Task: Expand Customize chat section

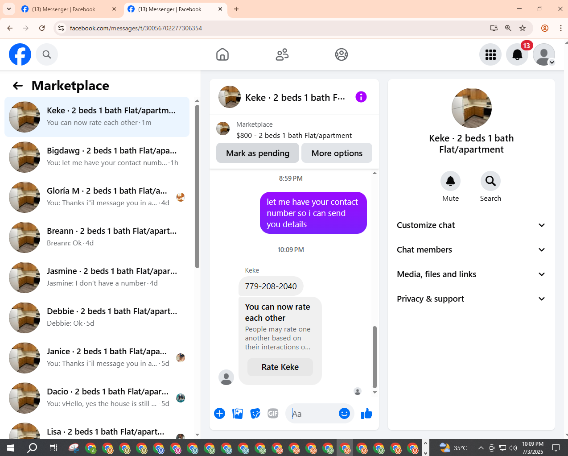Action: (471, 225)
